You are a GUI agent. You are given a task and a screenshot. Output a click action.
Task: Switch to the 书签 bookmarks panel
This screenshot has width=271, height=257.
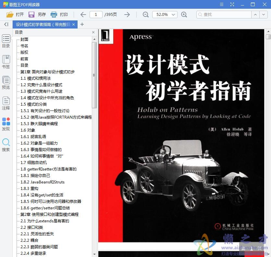pos(6,61)
